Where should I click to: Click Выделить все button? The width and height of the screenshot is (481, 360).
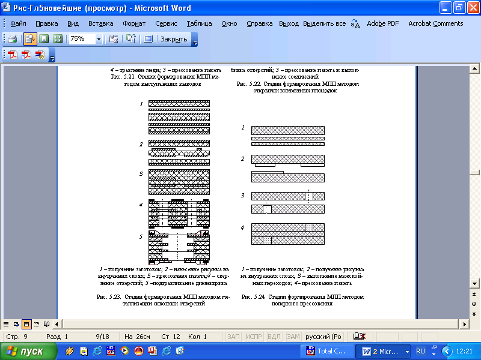coord(324,23)
